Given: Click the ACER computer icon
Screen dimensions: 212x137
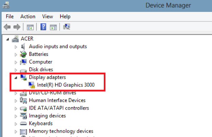Looking at the screenshot, I should (15, 39).
